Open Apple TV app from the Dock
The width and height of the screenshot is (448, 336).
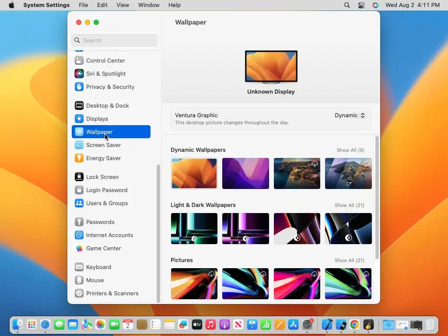tap(197, 325)
